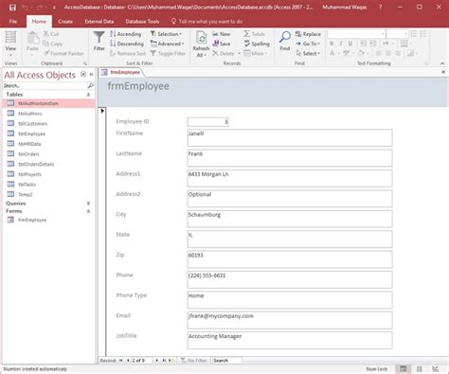Click the Underline formatting icon
449x374 pixels.
[350, 44]
